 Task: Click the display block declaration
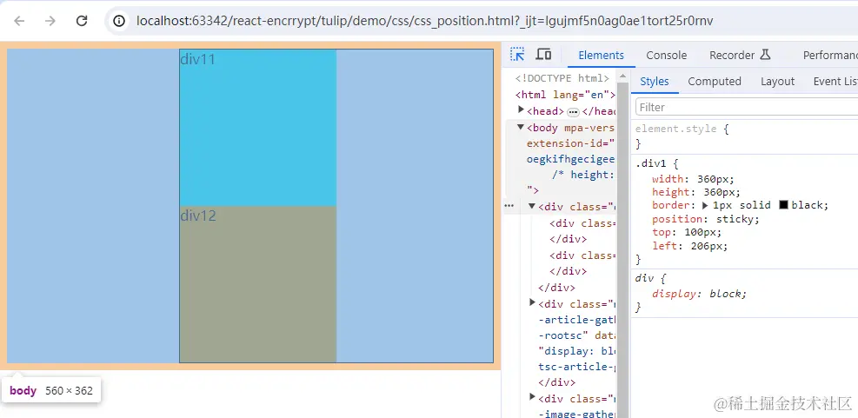(699, 294)
